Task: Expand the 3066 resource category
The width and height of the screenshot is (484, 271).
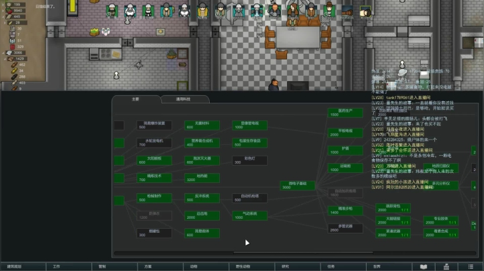Action: coord(3,53)
